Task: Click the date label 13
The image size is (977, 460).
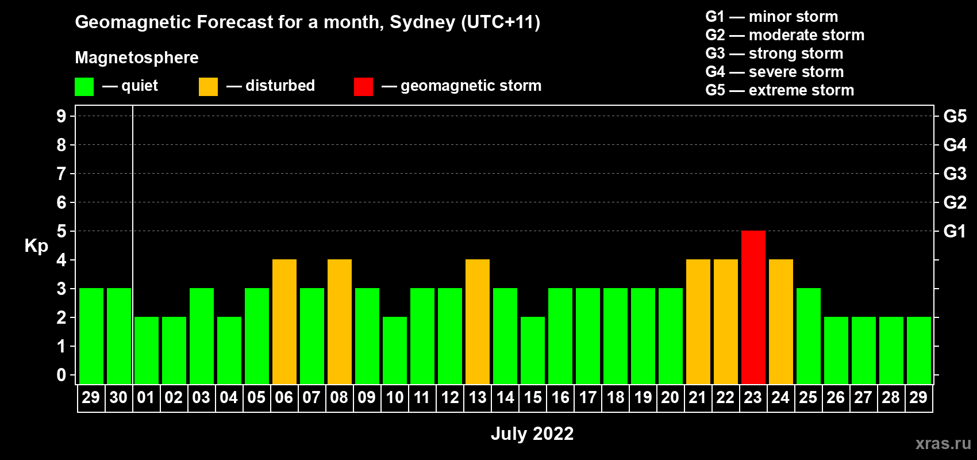Action: pyautogui.click(x=478, y=397)
